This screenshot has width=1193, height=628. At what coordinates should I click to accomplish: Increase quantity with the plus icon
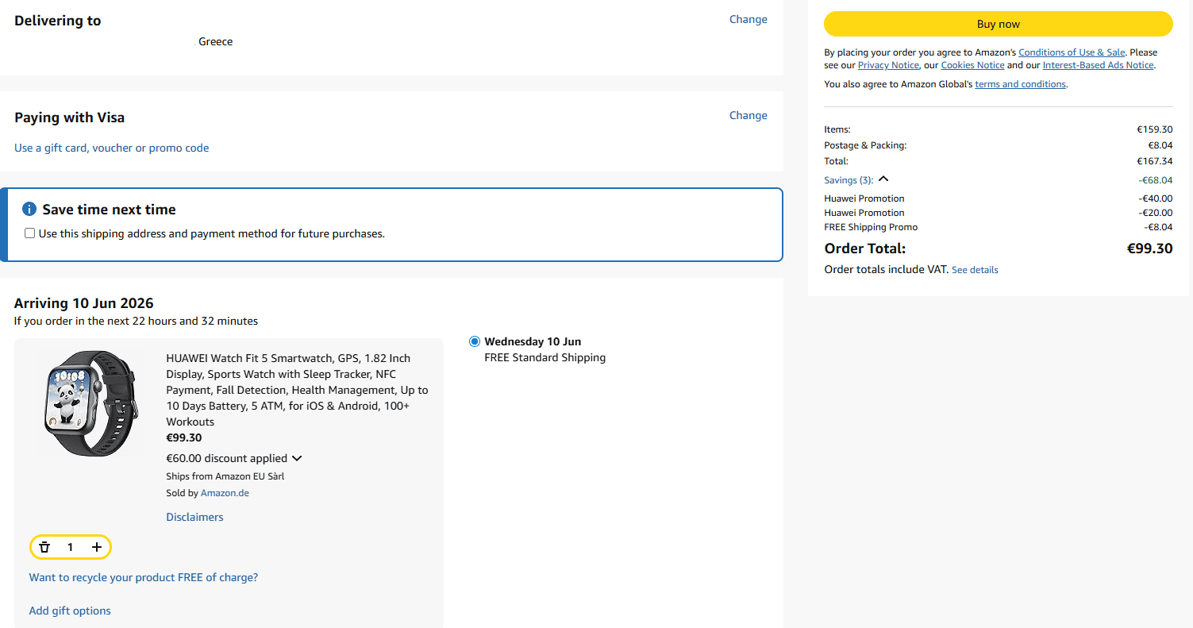[x=97, y=547]
